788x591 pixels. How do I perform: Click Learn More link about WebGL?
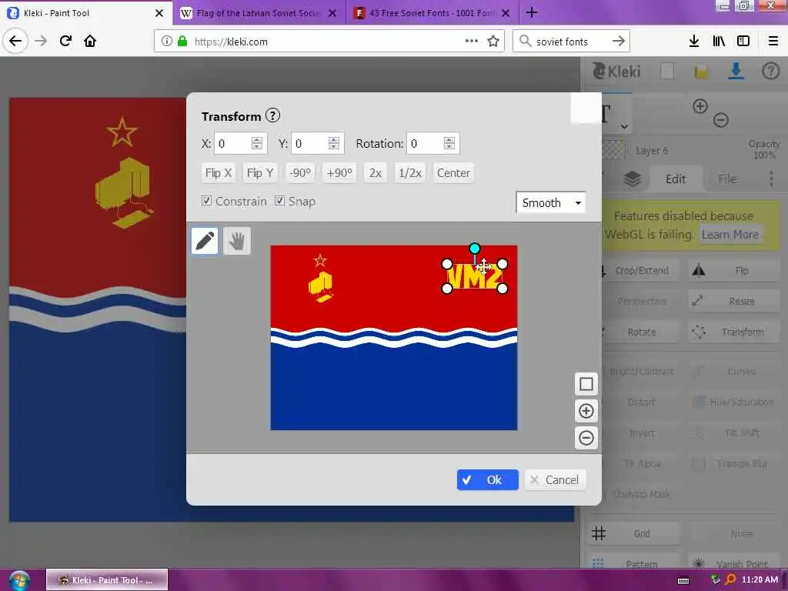pyautogui.click(x=730, y=235)
